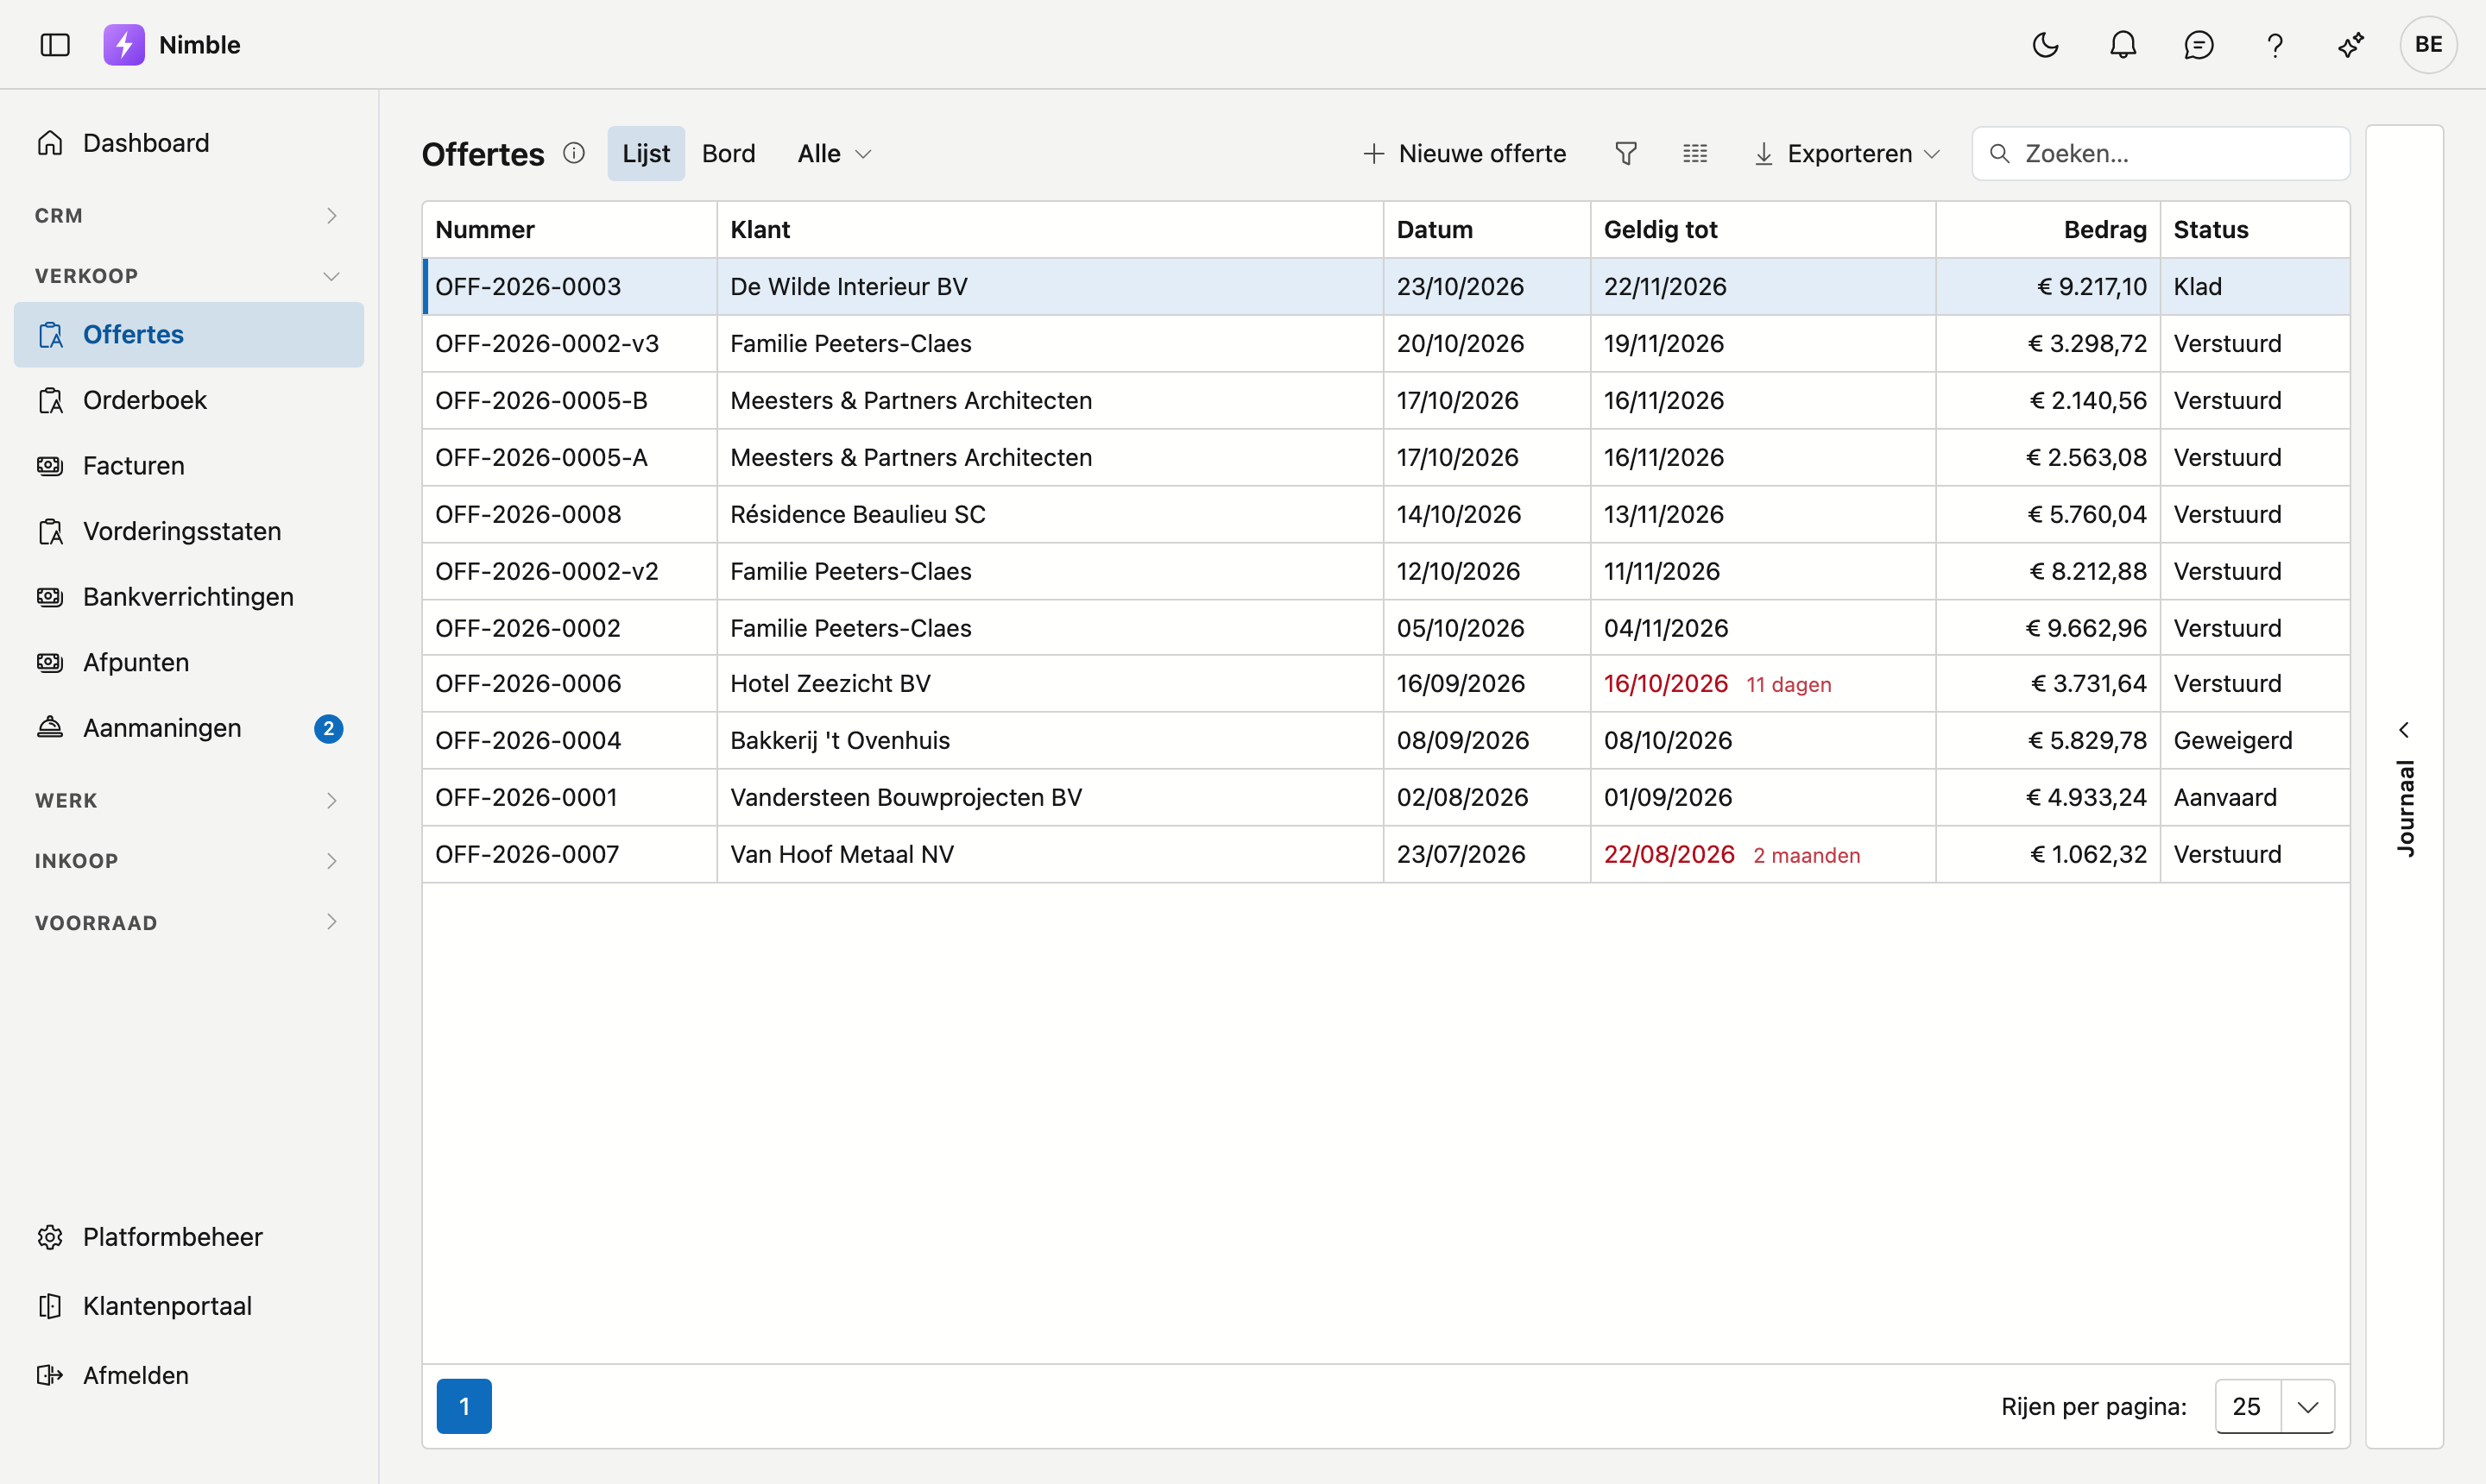This screenshot has height=1484, width=2486.
Task: Open the Alle filter dropdown
Action: point(835,153)
